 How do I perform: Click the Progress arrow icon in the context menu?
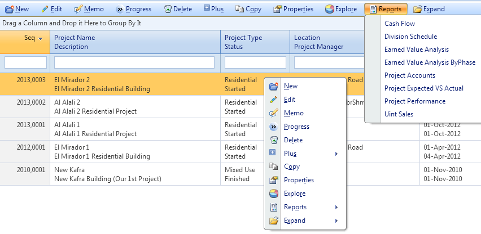click(x=274, y=127)
